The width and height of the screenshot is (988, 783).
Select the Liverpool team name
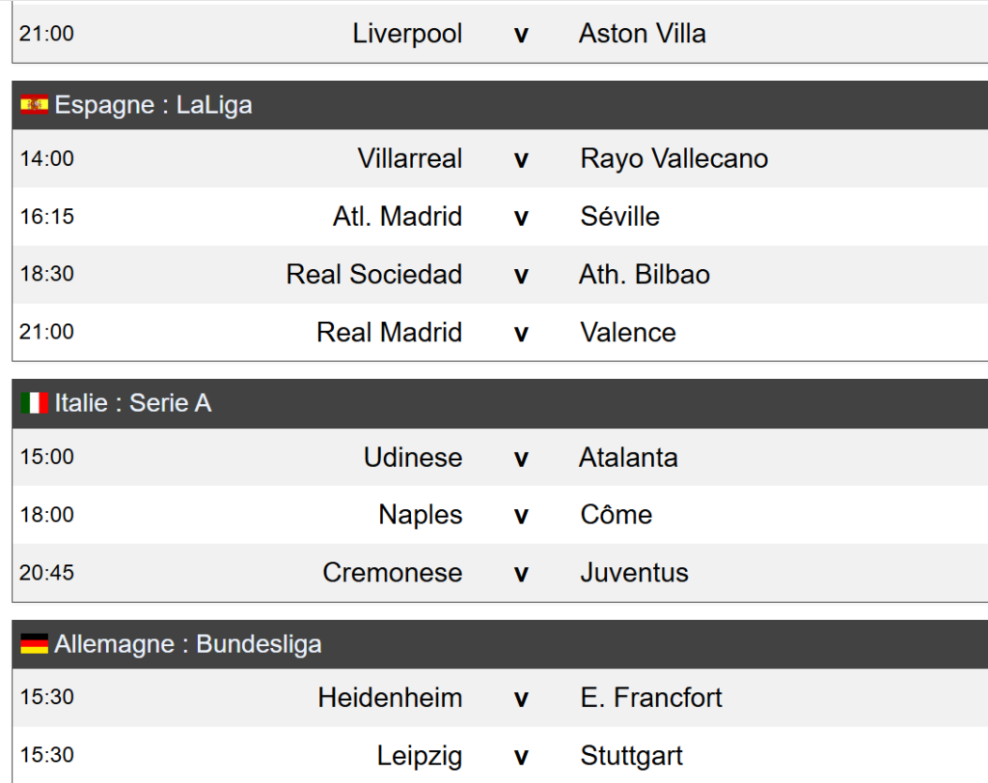point(407,34)
